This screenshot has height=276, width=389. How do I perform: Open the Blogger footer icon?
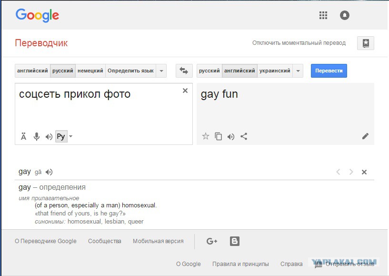tap(234, 241)
